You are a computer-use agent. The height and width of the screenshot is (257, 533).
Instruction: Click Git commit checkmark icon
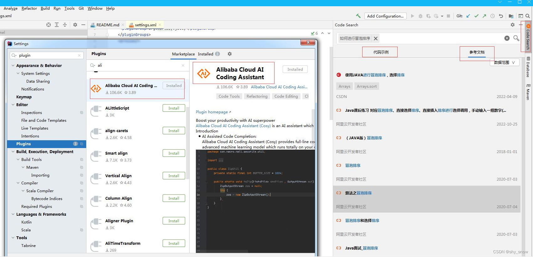point(476,16)
